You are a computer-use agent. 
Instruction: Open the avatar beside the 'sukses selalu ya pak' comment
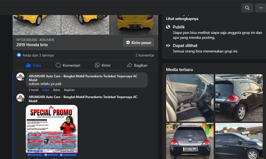(20, 77)
